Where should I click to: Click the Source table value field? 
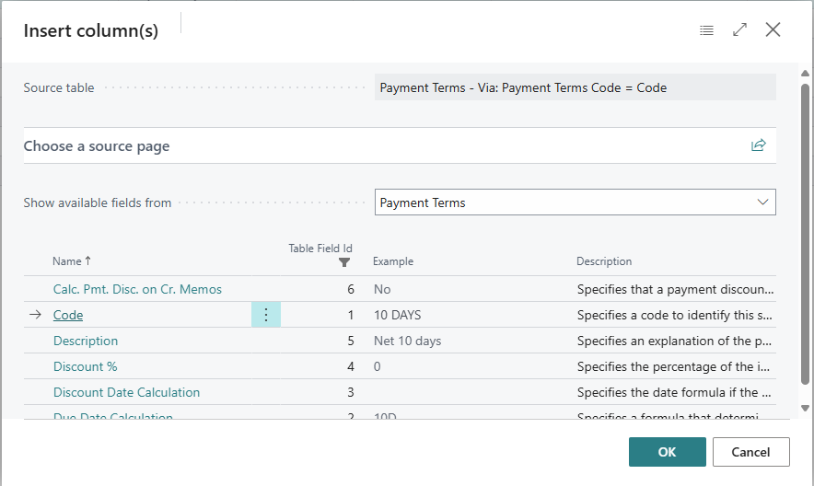click(x=575, y=87)
